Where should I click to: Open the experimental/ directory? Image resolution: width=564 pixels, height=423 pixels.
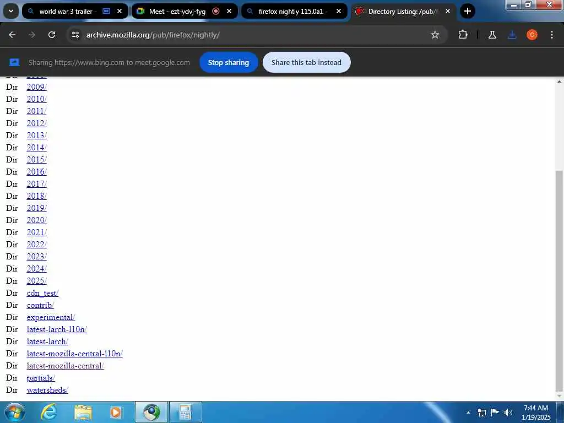pos(51,317)
